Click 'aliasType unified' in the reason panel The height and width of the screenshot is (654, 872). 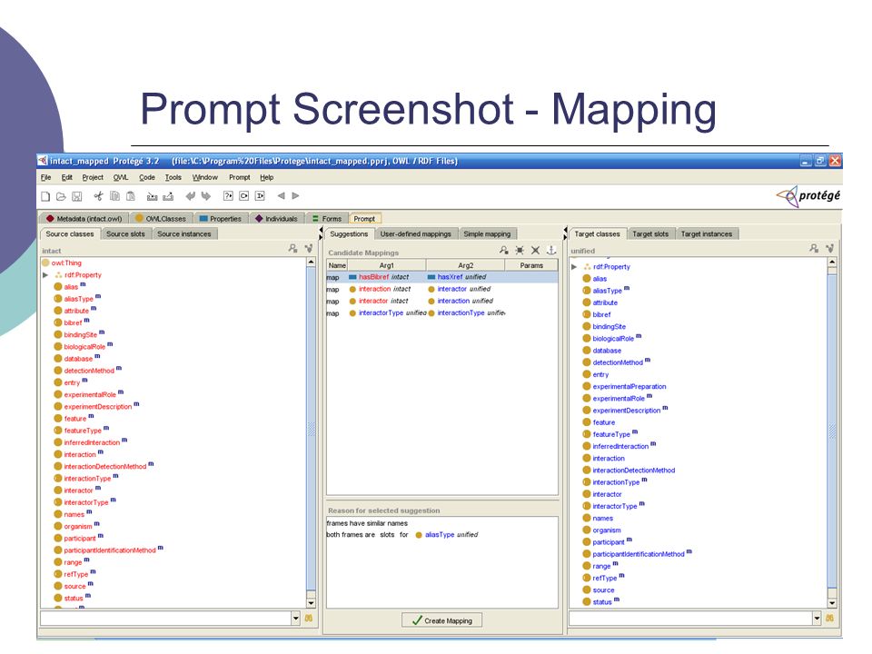[447, 535]
